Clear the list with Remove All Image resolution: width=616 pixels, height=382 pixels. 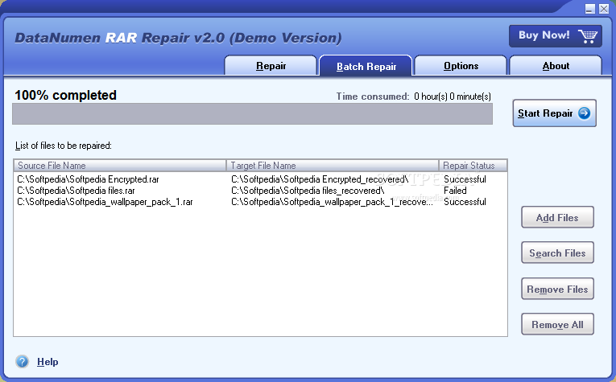557,324
